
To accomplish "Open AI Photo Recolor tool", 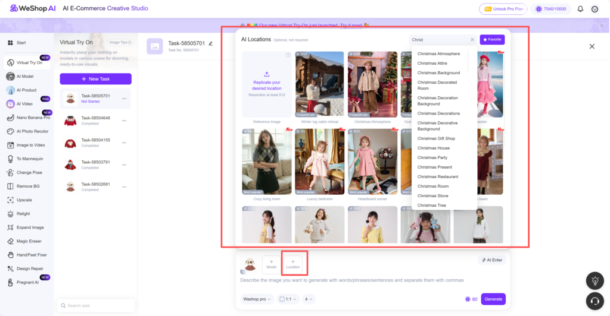I will 28,131.
